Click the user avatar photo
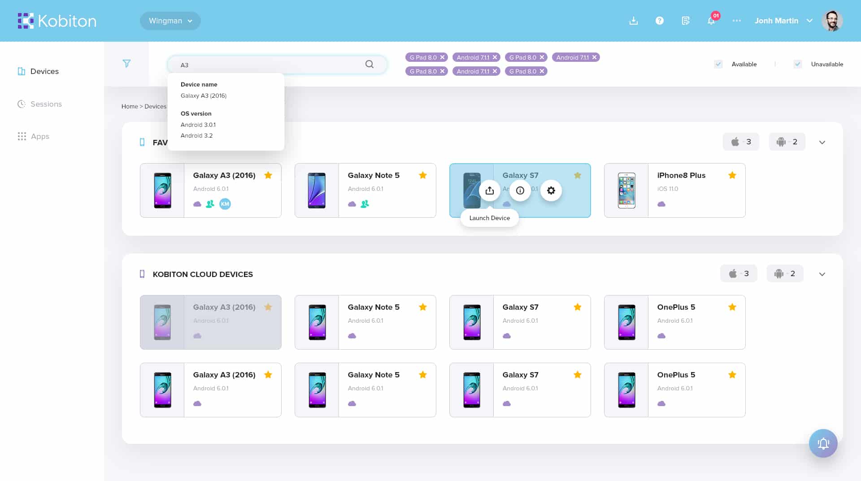 click(x=832, y=21)
